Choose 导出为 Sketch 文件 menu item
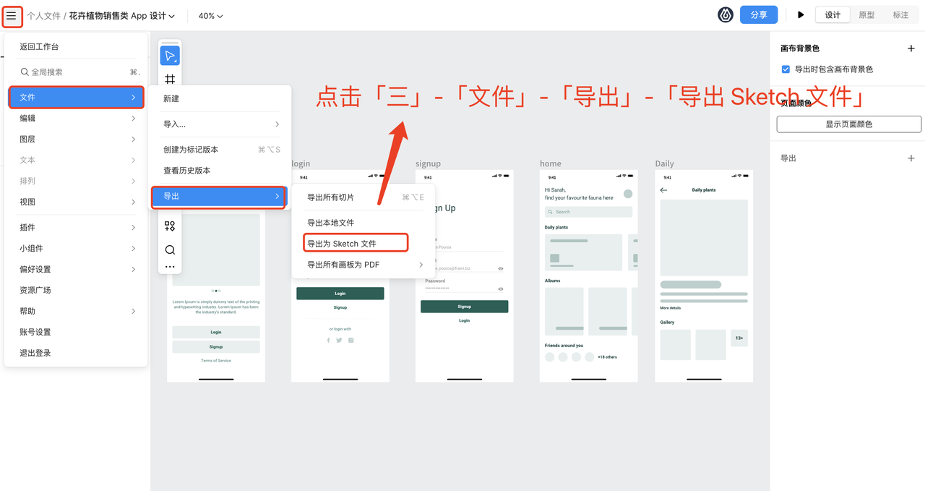The image size is (925, 491). (342, 244)
